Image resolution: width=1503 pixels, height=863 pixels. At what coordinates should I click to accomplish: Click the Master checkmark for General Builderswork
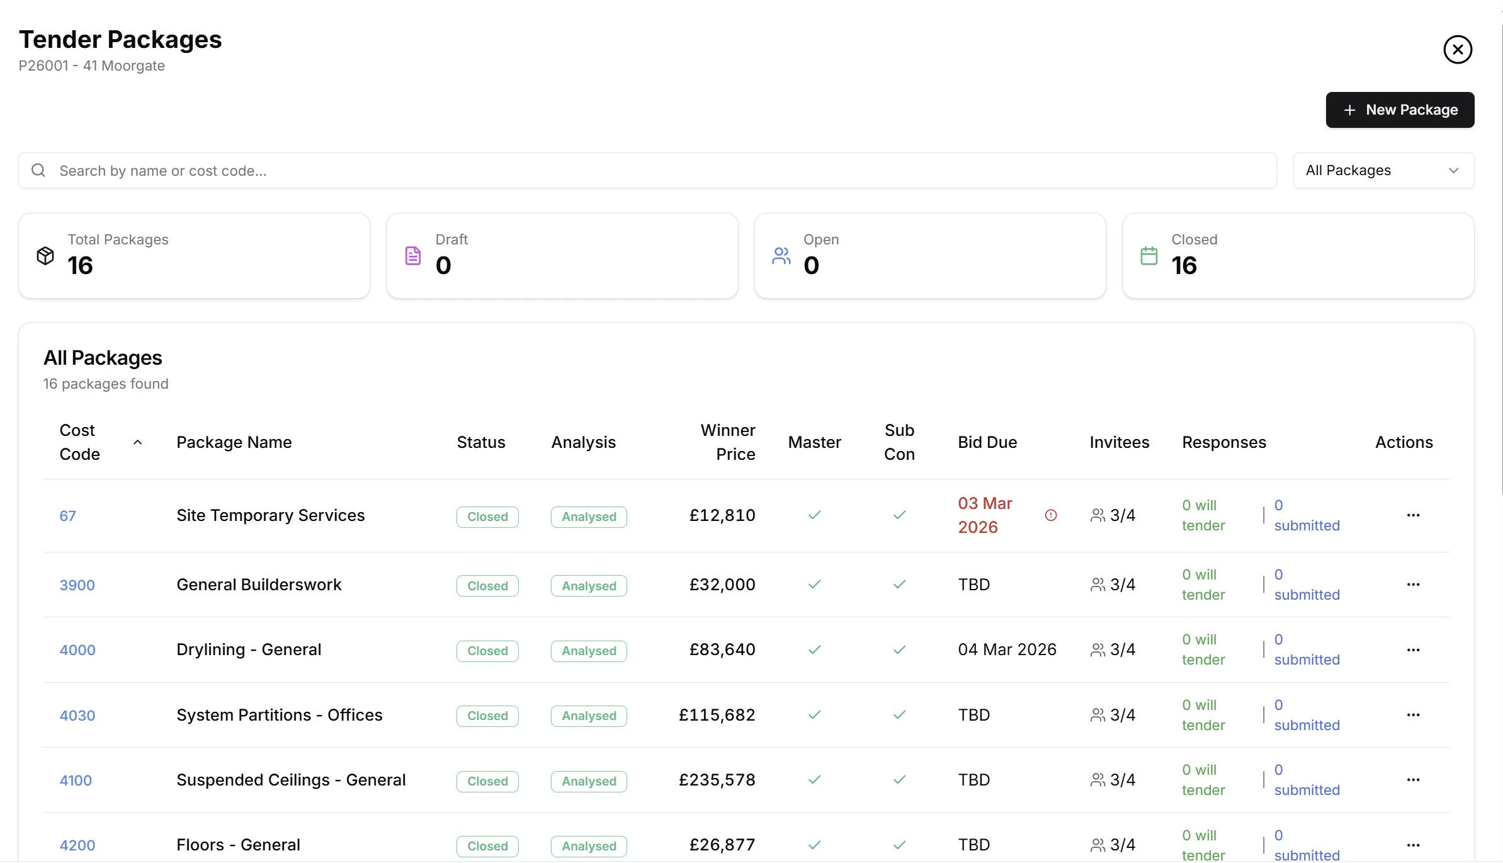click(x=814, y=584)
